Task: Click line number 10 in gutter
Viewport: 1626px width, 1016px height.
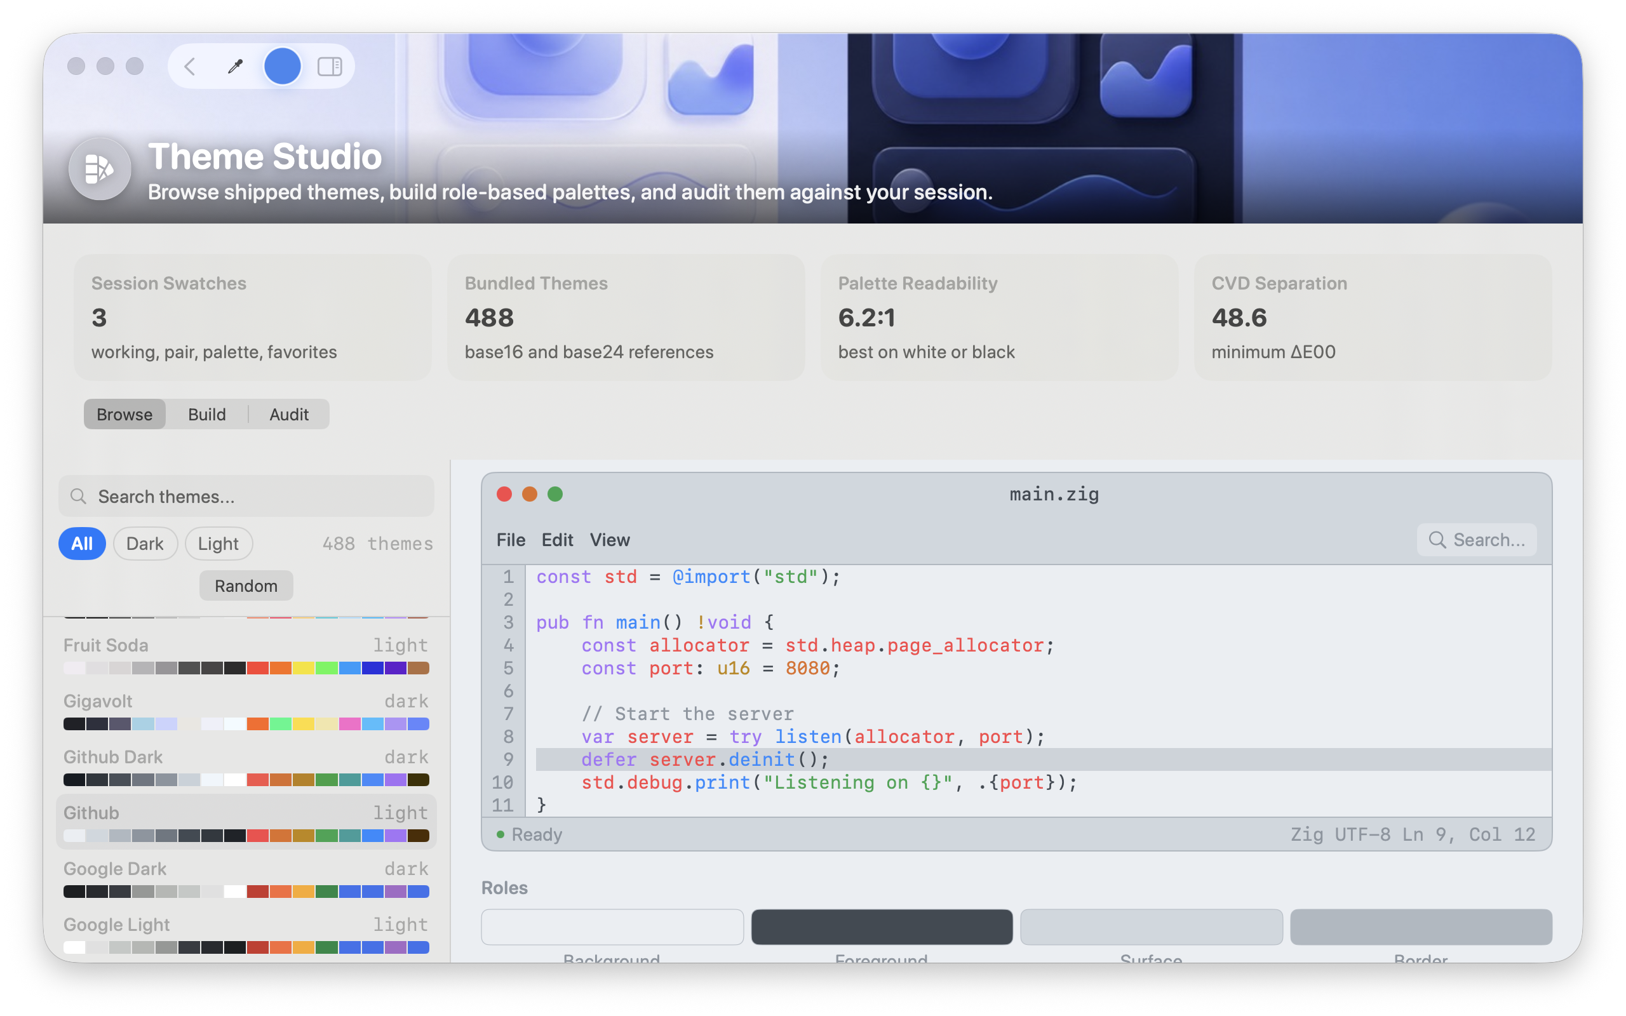Action: tap(502, 782)
